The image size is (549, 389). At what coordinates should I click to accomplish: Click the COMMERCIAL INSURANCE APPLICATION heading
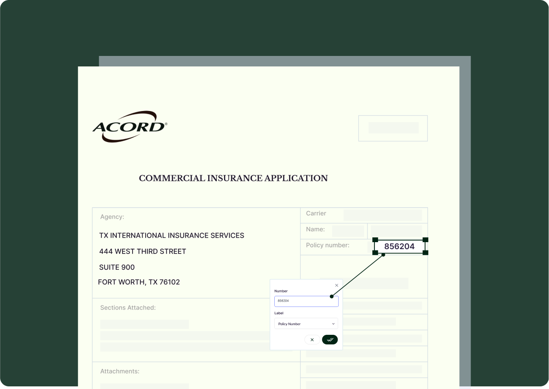click(x=233, y=178)
